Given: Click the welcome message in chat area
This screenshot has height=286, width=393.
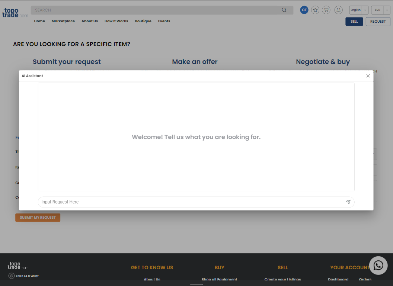Looking at the screenshot, I should point(196,137).
